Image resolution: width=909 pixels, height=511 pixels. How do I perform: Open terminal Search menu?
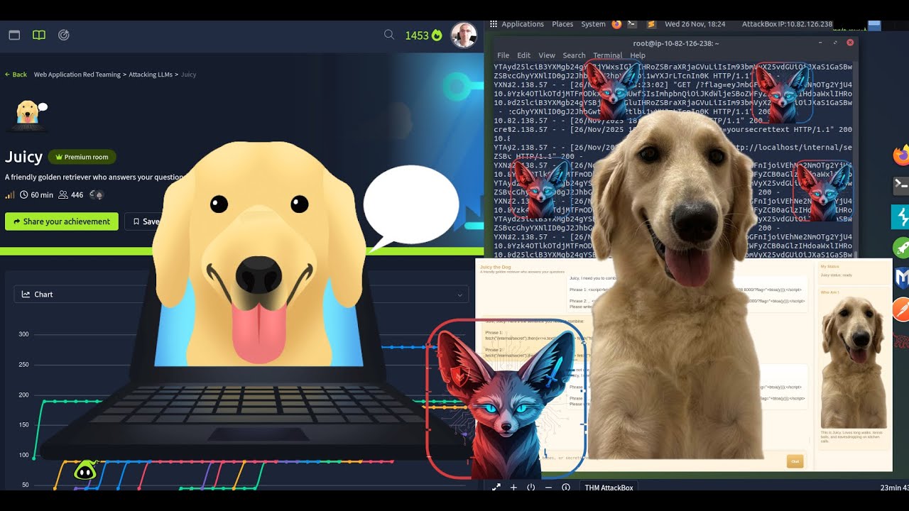(574, 55)
